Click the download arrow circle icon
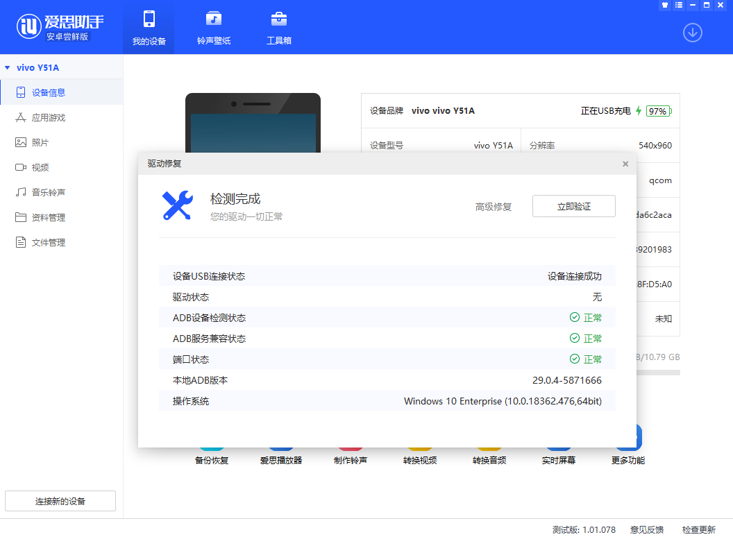 [x=692, y=33]
